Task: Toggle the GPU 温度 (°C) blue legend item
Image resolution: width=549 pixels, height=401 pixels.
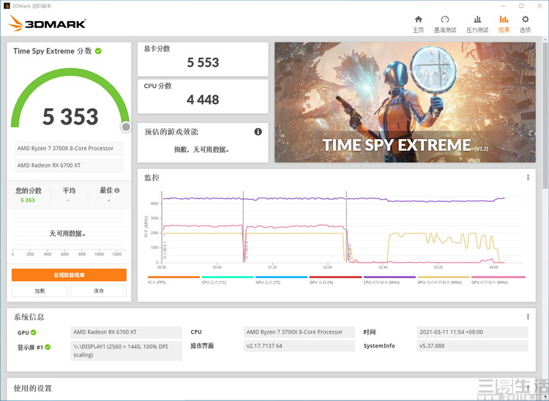Action: click(282, 280)
